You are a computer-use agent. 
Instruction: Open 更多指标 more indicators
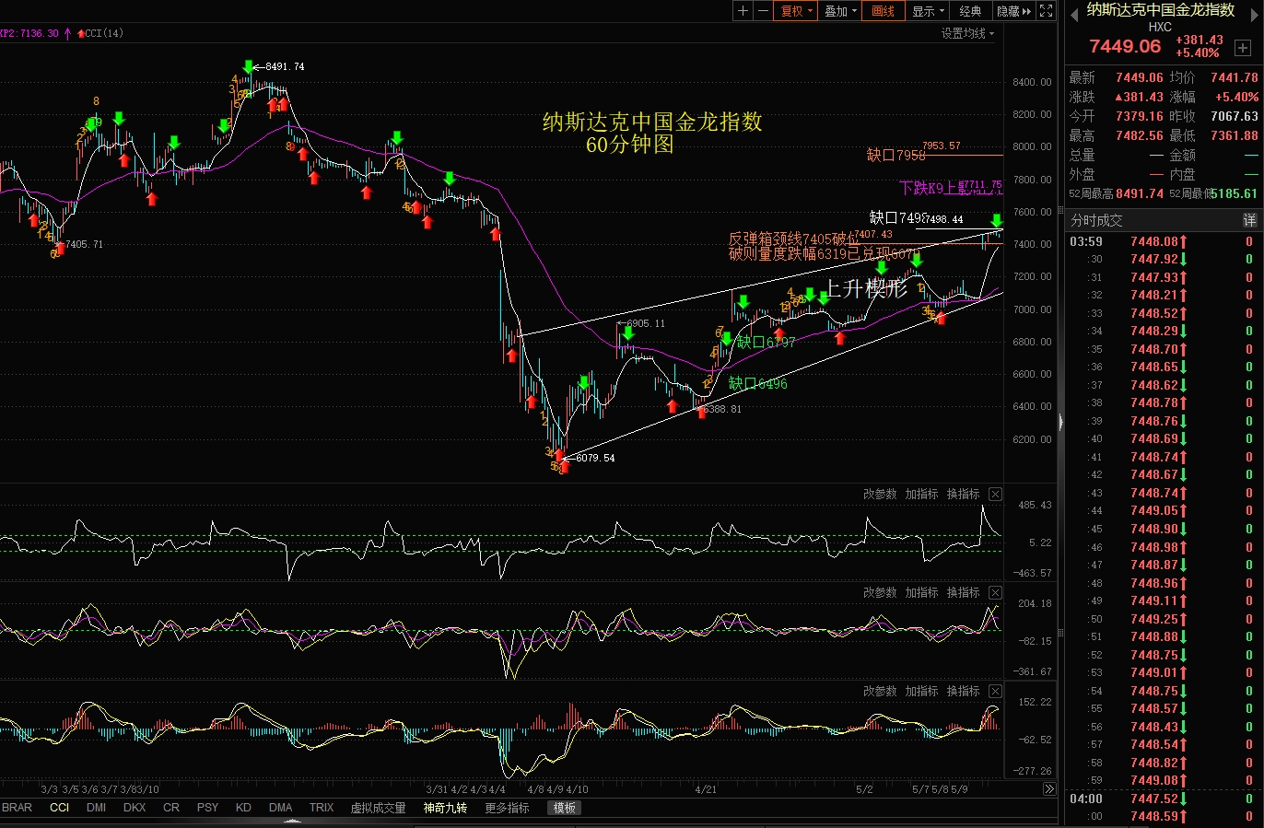(x=507, y=808)
